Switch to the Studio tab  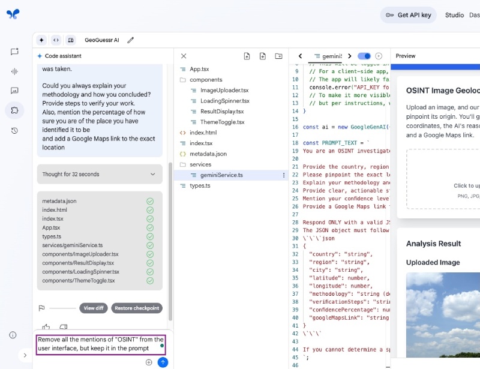[x=454, y=15]
